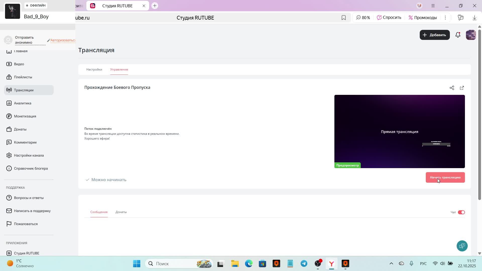This screenshot has width=482, height=271.
Task: Click Начать трансляцию button
Action: 445,177
